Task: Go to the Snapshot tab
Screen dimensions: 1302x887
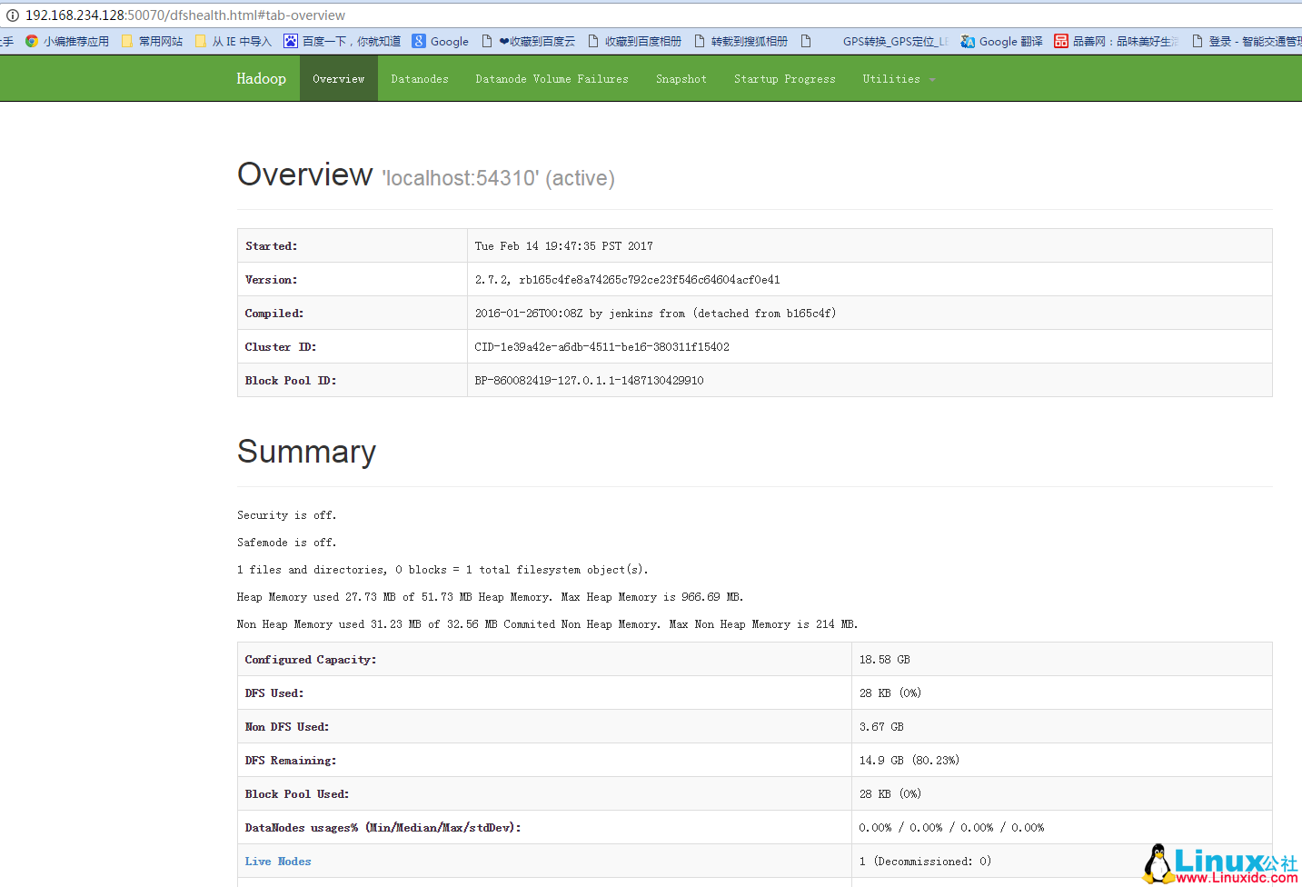Action: [x=681, y=79]
